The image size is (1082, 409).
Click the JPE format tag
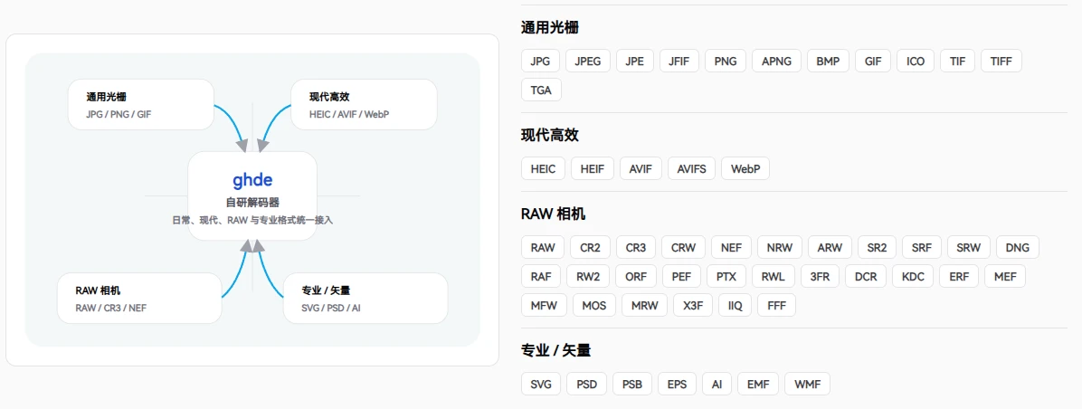pyautogui.click(x=635, y=61)
